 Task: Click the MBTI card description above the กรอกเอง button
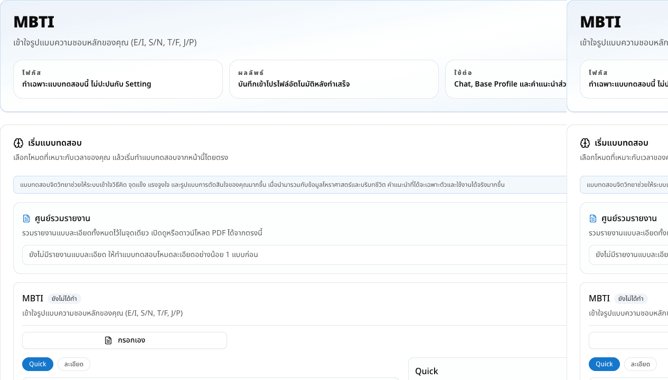[102, 313]
